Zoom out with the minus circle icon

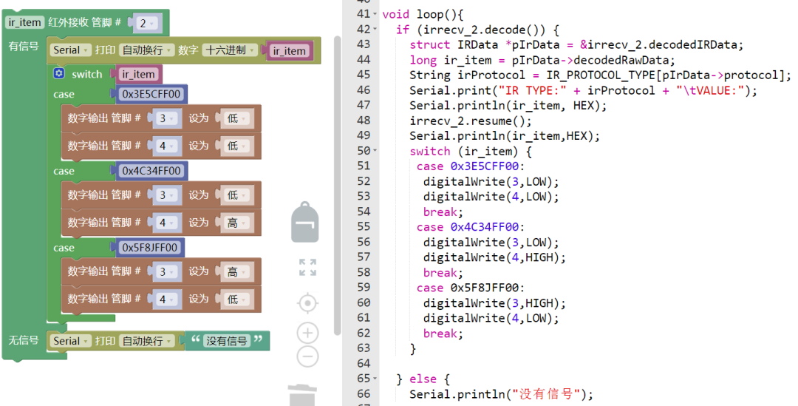click(307, 356)
